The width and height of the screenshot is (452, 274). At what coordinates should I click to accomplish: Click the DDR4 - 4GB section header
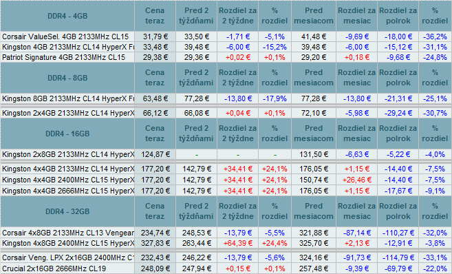point(67,16)
